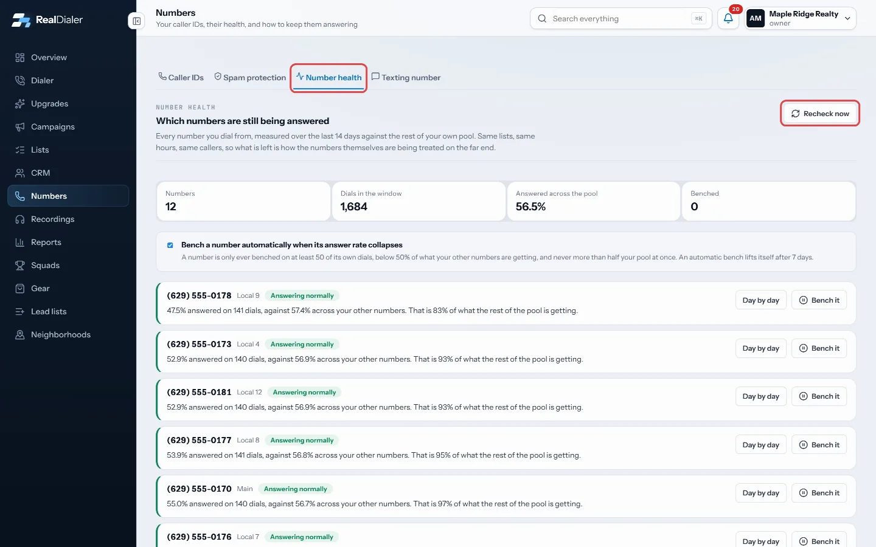Bench the number (629) 555-0181

[819, 396]
